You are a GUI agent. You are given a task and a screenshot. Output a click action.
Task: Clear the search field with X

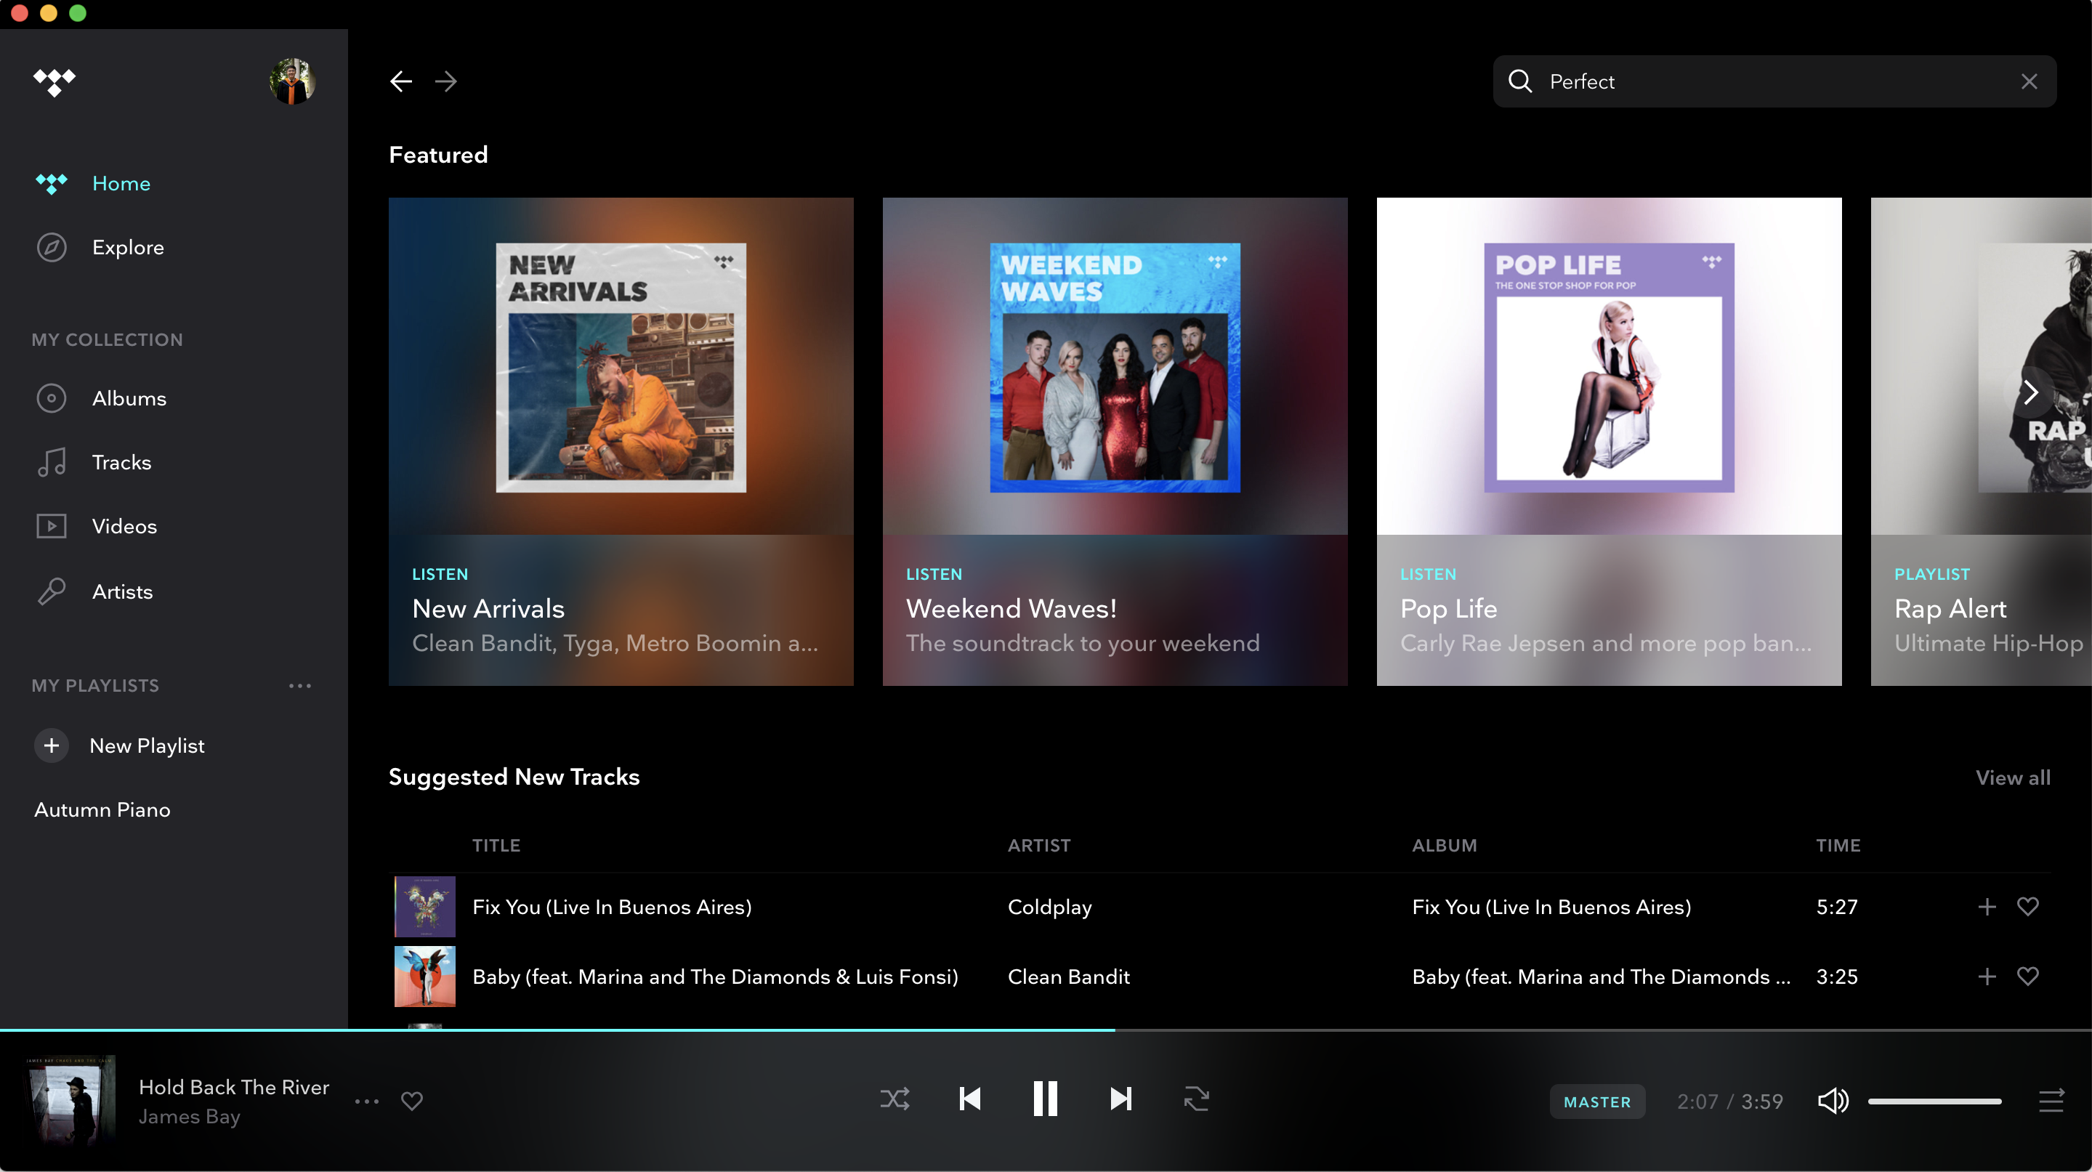tap(2029, 81)
